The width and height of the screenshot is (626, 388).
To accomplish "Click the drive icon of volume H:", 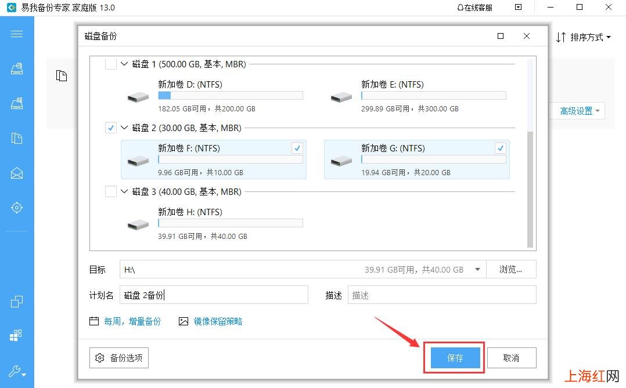I will point(138,224).
